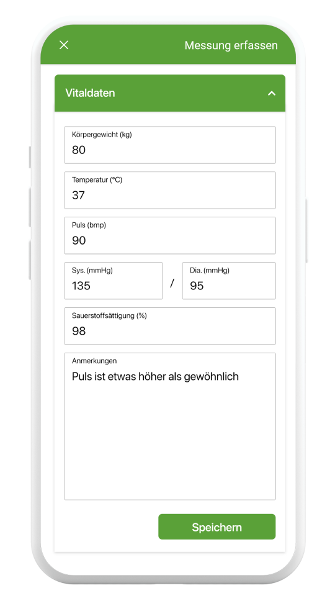Click the phone's power button on right edge
Viewport: 335px width, 596px height.
pos(306,230)
